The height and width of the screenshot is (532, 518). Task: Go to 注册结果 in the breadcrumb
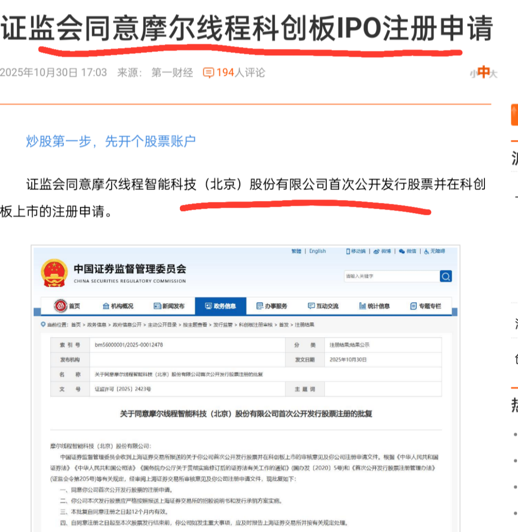point(304,325)
